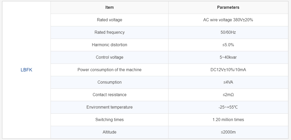Select the Harmonic distortion label
The width and height of the screenshot is (291, 140).
109,45
